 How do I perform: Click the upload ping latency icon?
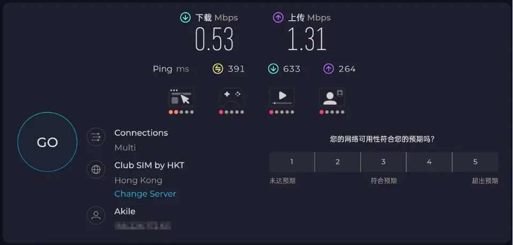click(x=329, y=69)
